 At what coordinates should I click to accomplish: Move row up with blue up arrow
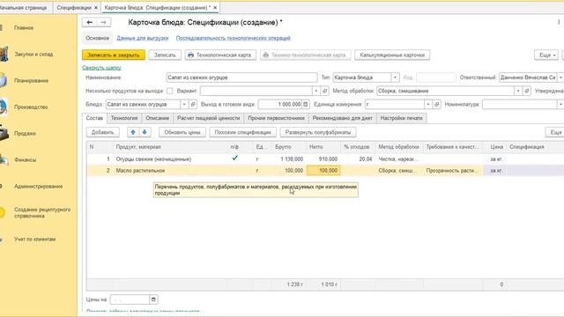133,132
